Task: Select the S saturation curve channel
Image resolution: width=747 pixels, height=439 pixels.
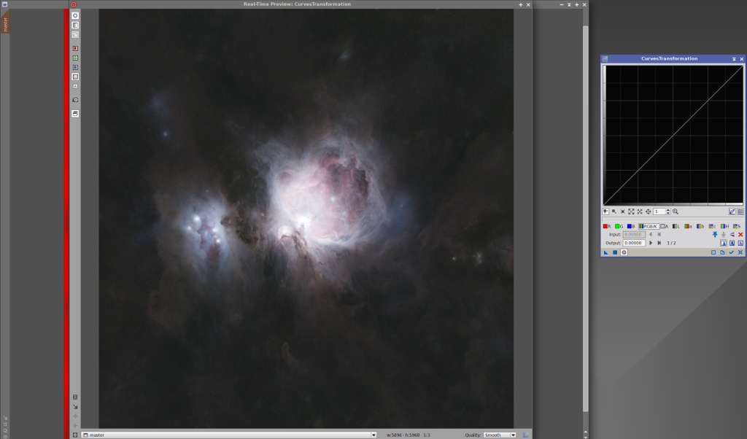Action: [x=737, y=226]
